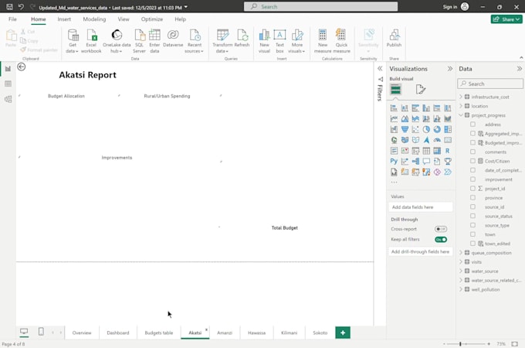525x348 pixels.
Task: Connect to SQL Server source
Action: pos(139,40)
